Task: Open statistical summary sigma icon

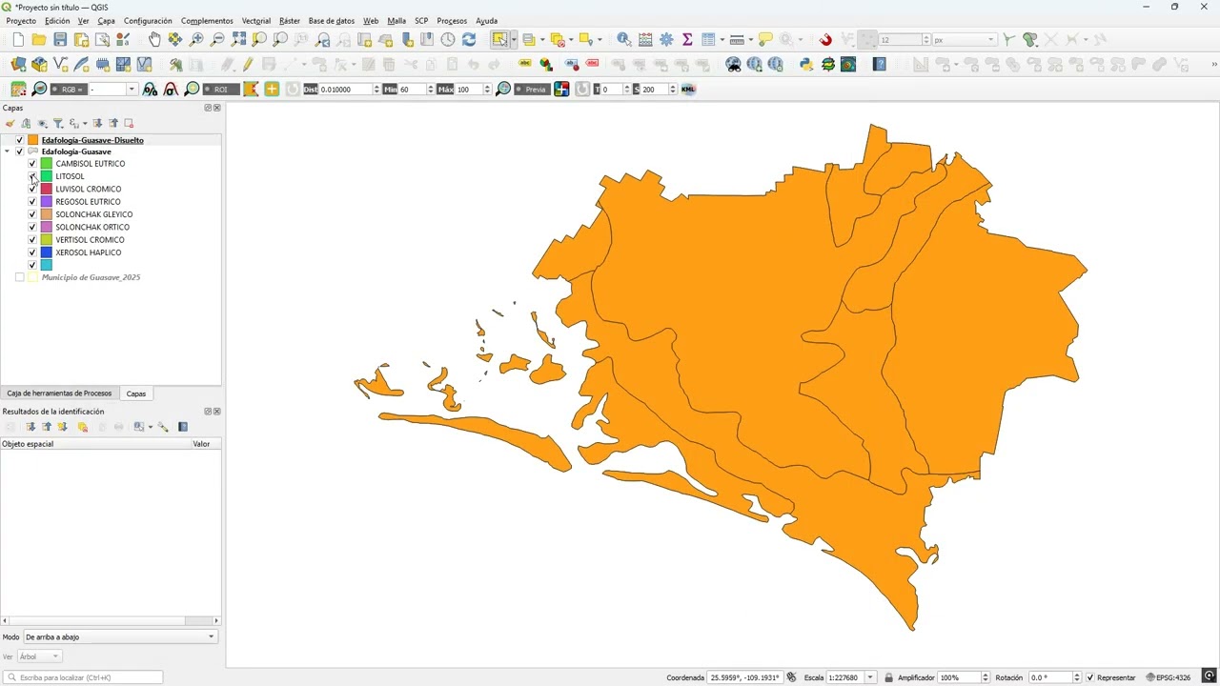Action: click(687, 39)
